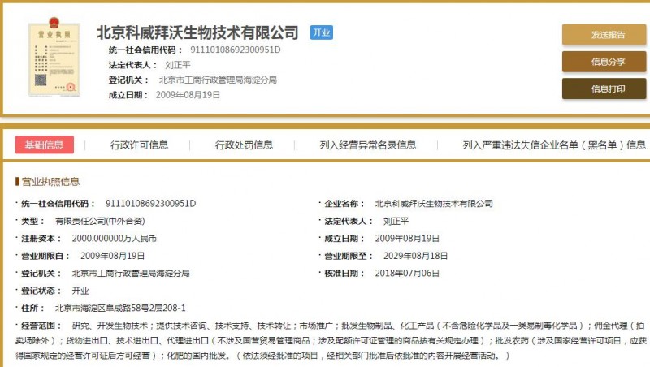Click the 核准日期 label

click(x=344, y=274)
